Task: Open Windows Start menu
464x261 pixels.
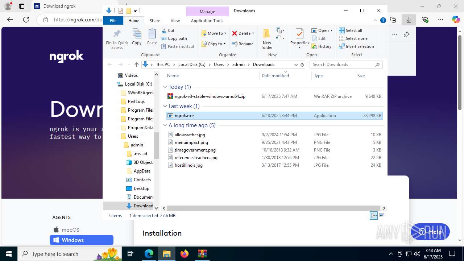Action: pos(9,254)
